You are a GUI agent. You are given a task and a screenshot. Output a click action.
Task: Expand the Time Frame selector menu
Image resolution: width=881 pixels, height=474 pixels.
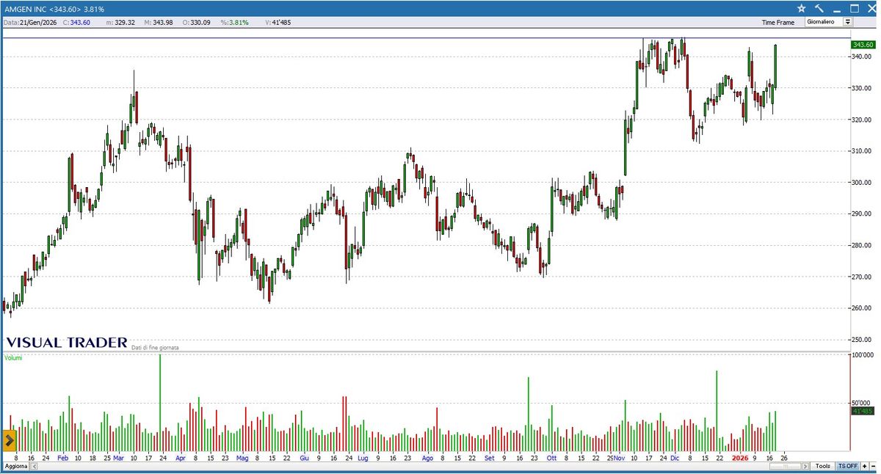pos(848,22)
